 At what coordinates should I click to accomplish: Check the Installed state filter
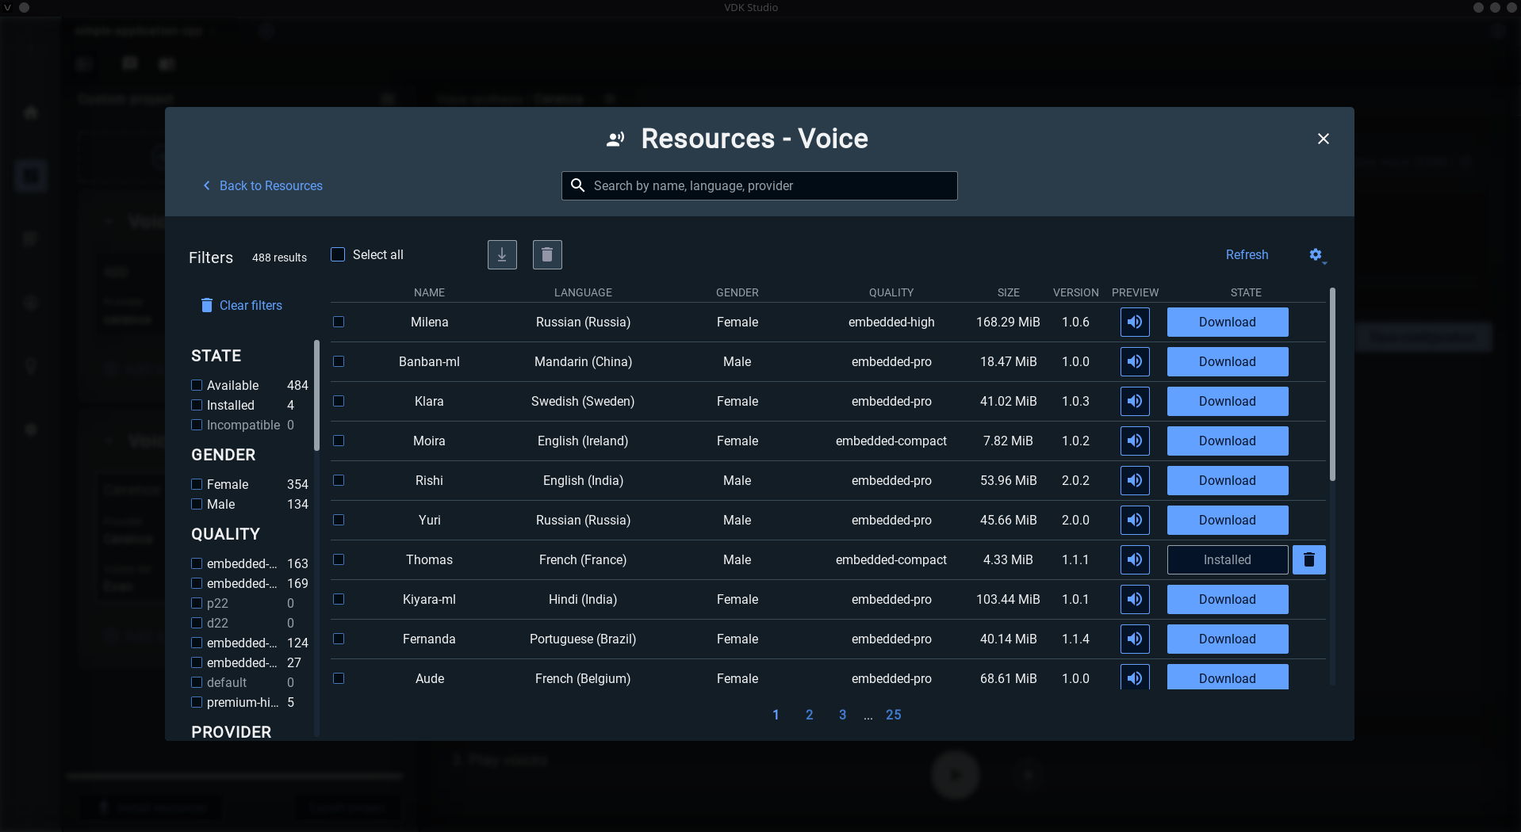point(197,405)
